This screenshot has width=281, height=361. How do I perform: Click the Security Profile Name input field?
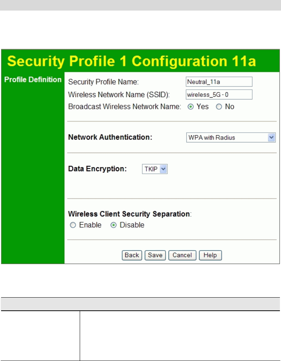(x=219, y=82)
